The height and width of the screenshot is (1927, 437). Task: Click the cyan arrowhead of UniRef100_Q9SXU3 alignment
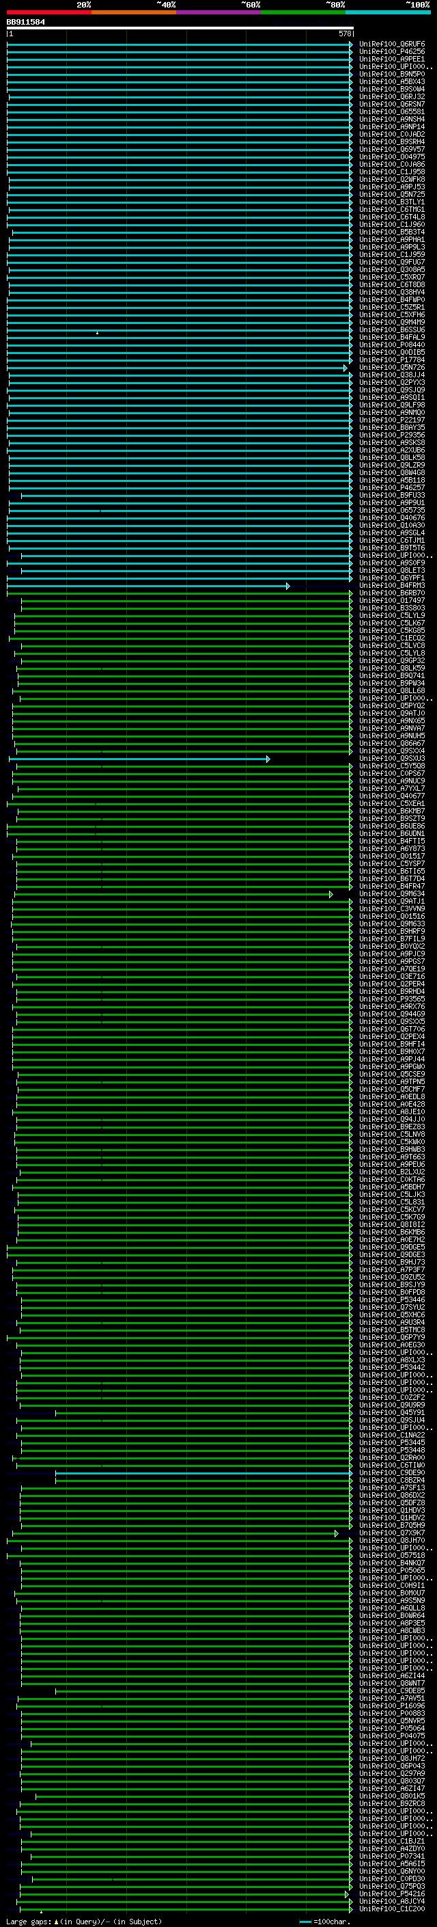[268, 759]
